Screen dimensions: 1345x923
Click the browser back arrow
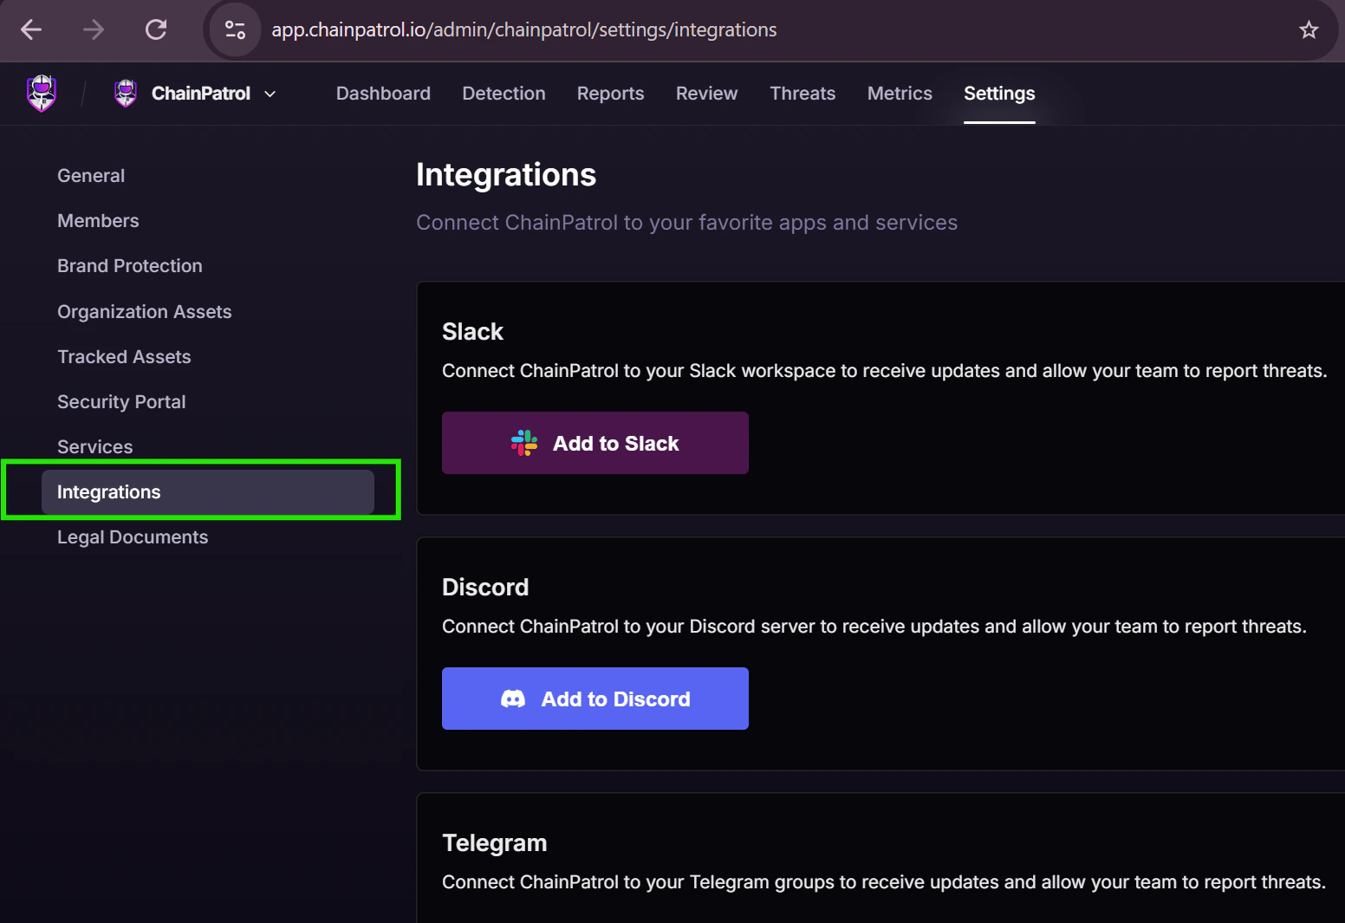point(30,29)
